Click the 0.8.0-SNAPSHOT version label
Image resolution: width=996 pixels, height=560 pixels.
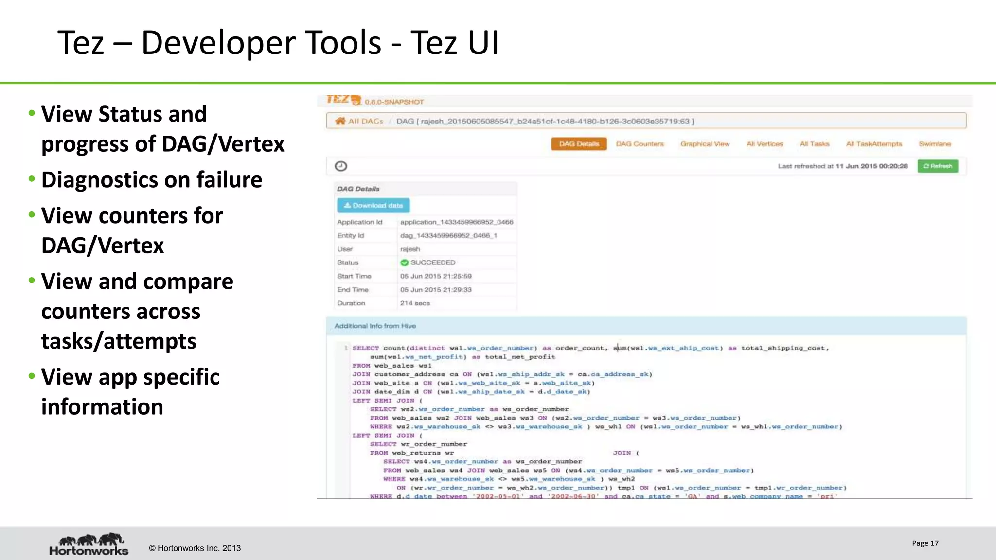(x=394, y=102)
